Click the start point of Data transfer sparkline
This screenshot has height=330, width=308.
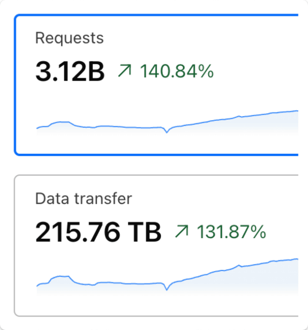click(x=37, y=286)
